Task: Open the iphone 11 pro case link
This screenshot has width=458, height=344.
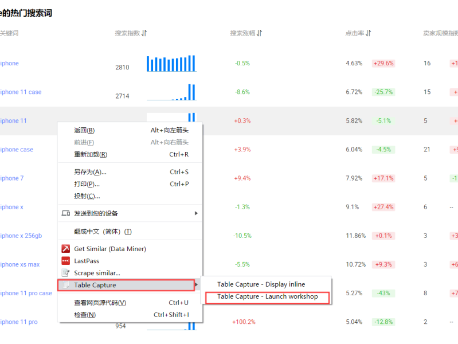Action: [x=26, y=293]
